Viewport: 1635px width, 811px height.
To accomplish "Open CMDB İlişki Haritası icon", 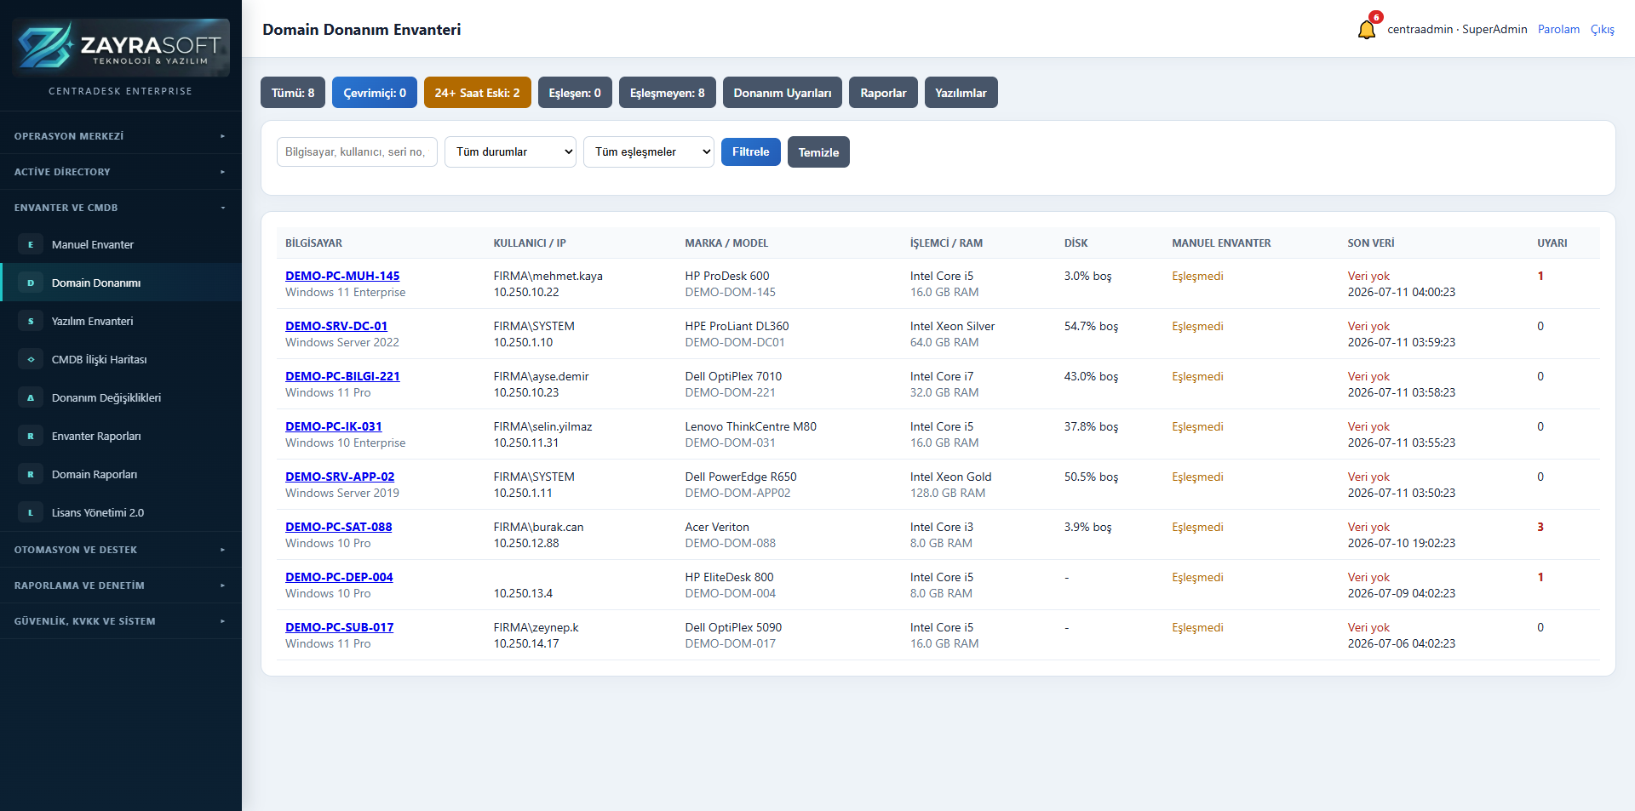I will click(x=31, y=359).
